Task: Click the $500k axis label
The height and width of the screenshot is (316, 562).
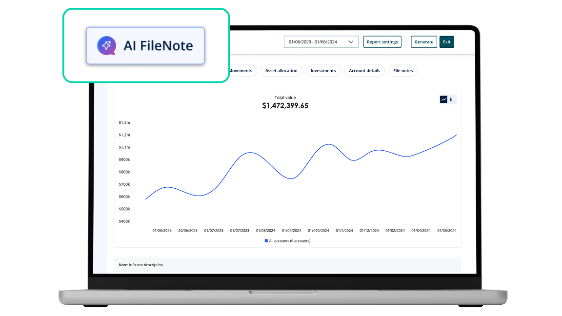Action: tap(124, 209)
